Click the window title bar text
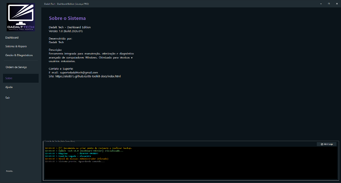 66,4
